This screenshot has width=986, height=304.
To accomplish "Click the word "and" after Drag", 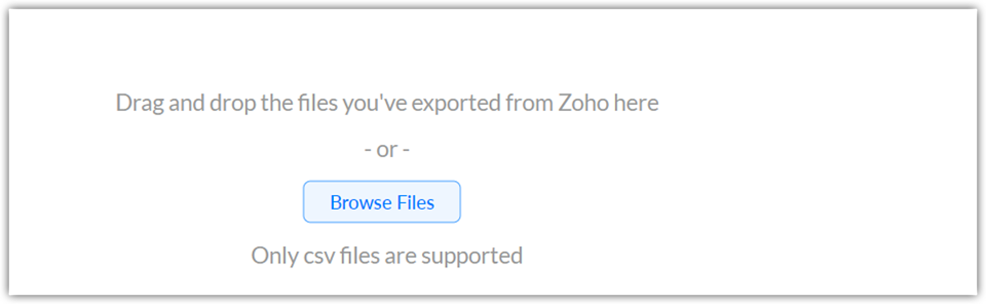I will click(x=186, y=103).
